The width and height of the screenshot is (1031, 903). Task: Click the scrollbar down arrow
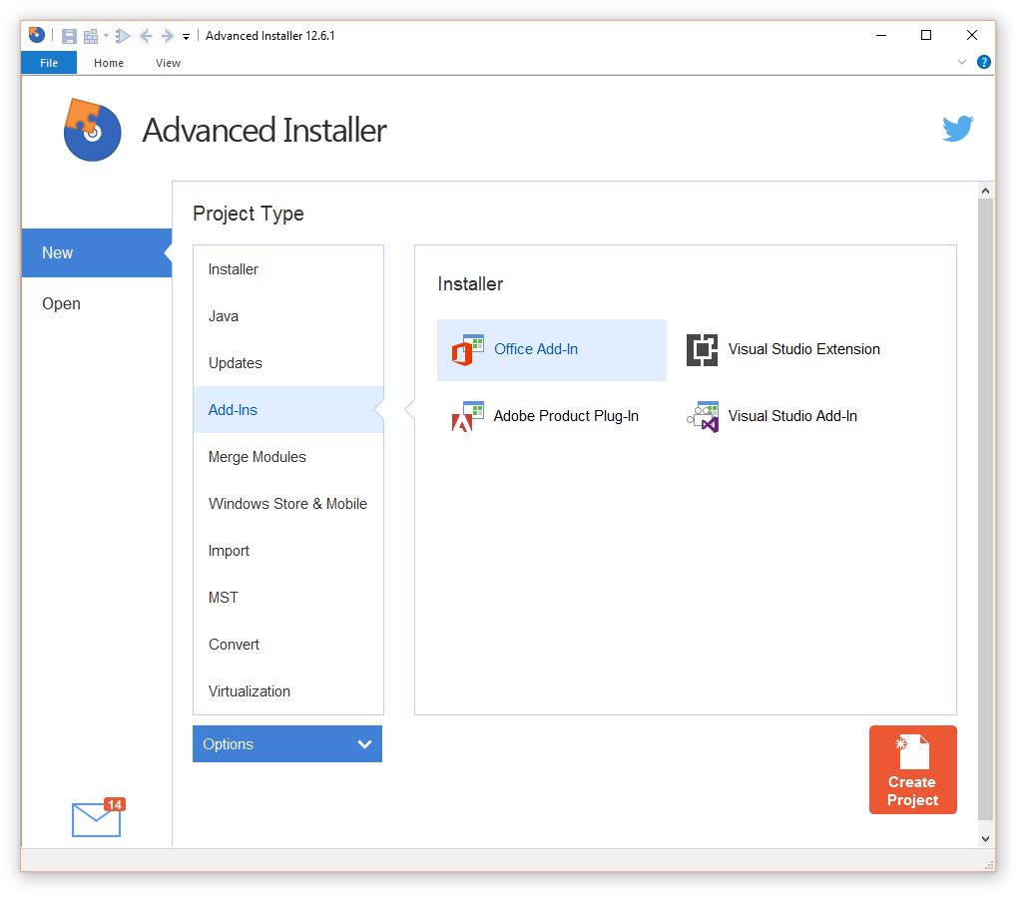[x=985, y=839]
